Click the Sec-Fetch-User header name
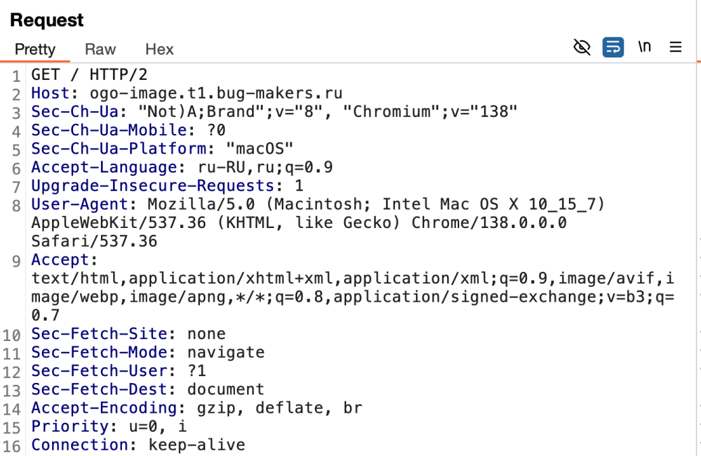Image resolution: width=701 pixels, height=456 pixels. point(99,371)
